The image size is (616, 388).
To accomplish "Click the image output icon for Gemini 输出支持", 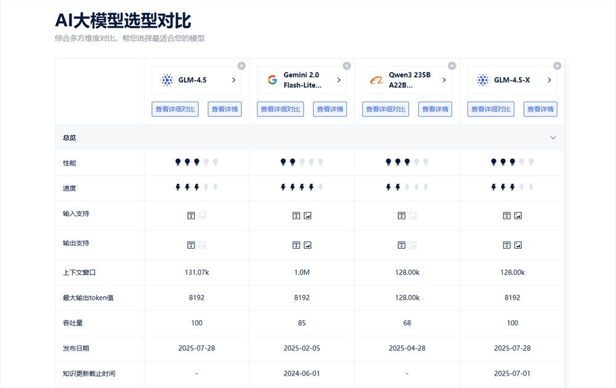I will tap(307, 245).
